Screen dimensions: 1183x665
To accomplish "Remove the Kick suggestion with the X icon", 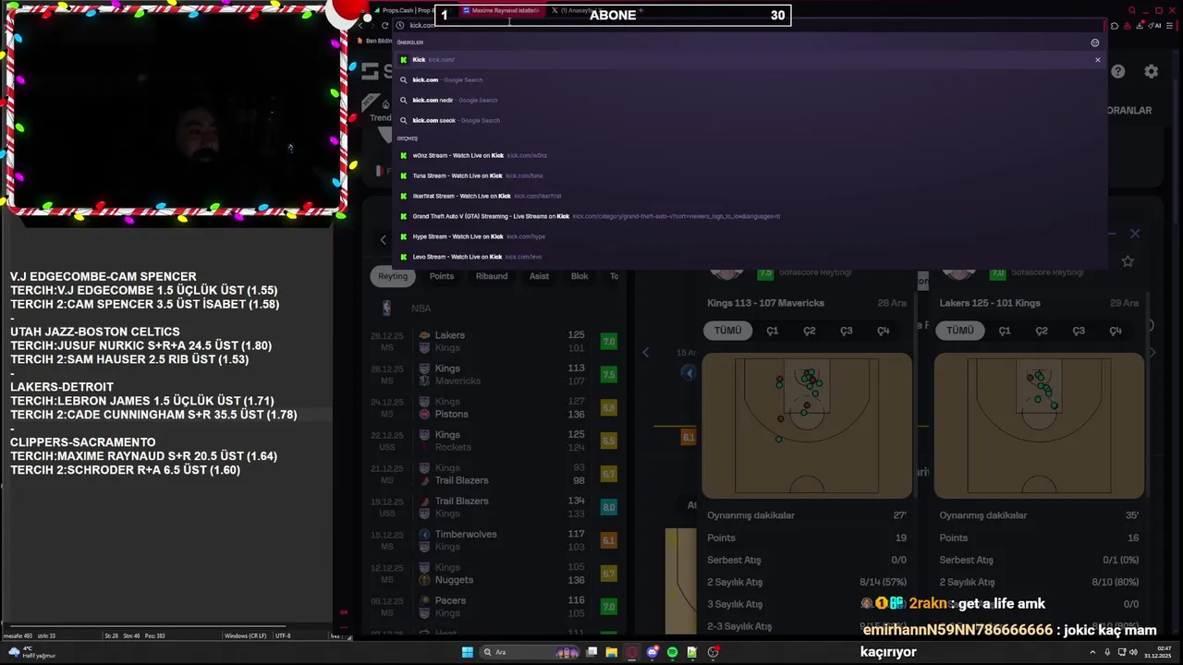I will [x=1097, y=59].
